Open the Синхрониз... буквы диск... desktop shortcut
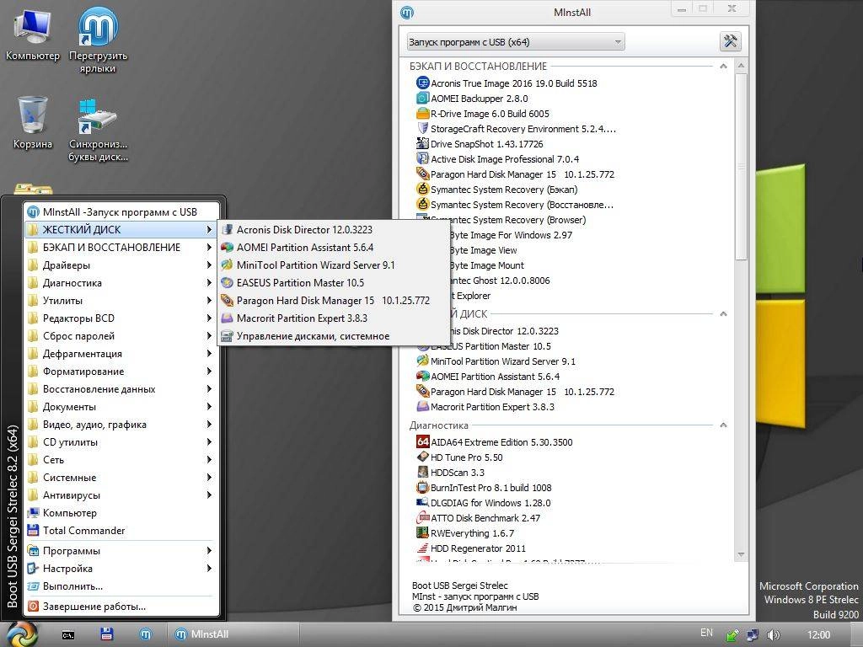Screen dimensions: 863x647 click(98, 130)
